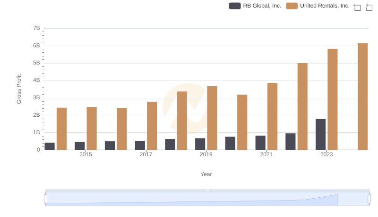Select the United Rentals bar reaching 5B
Viewport: 378px width, 217px height.
(x=302, y=106)
